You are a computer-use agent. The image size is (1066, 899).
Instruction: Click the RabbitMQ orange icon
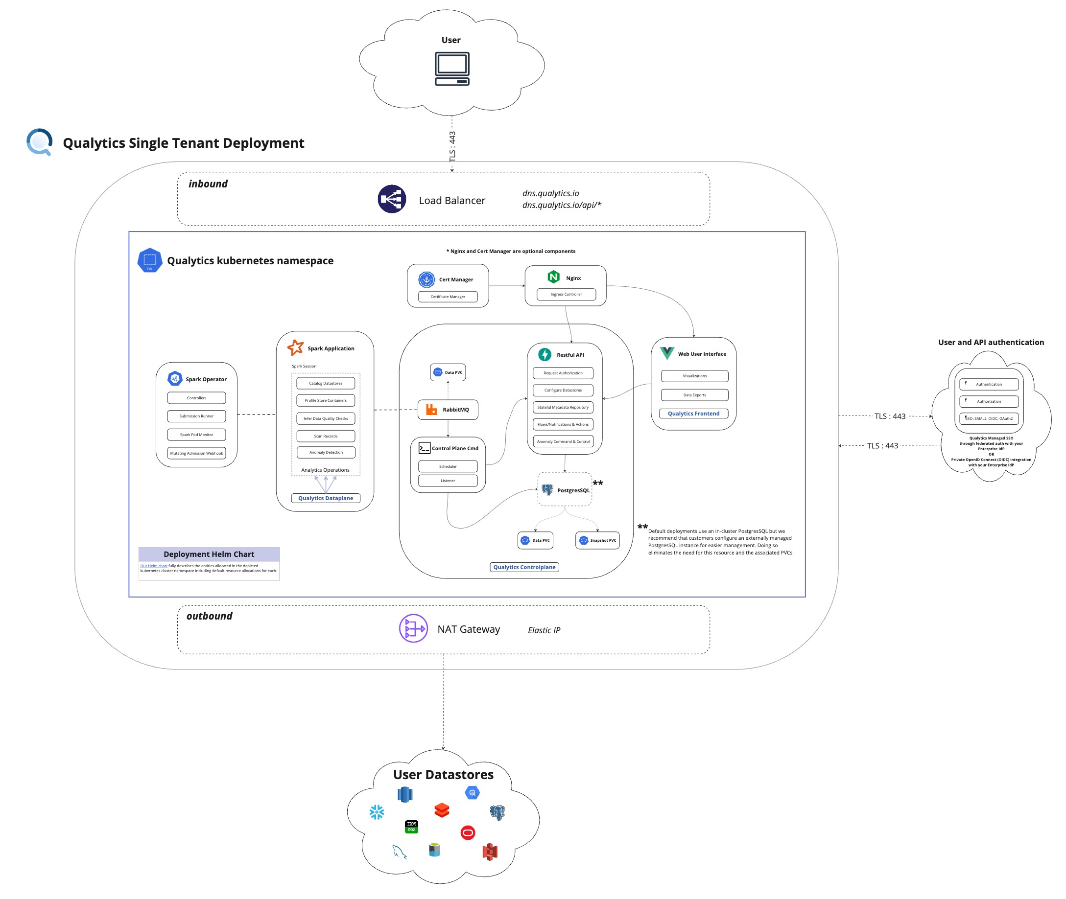coord(431,409)
